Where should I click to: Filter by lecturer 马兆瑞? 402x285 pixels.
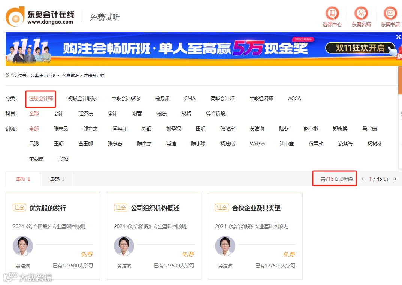point(369,129)
